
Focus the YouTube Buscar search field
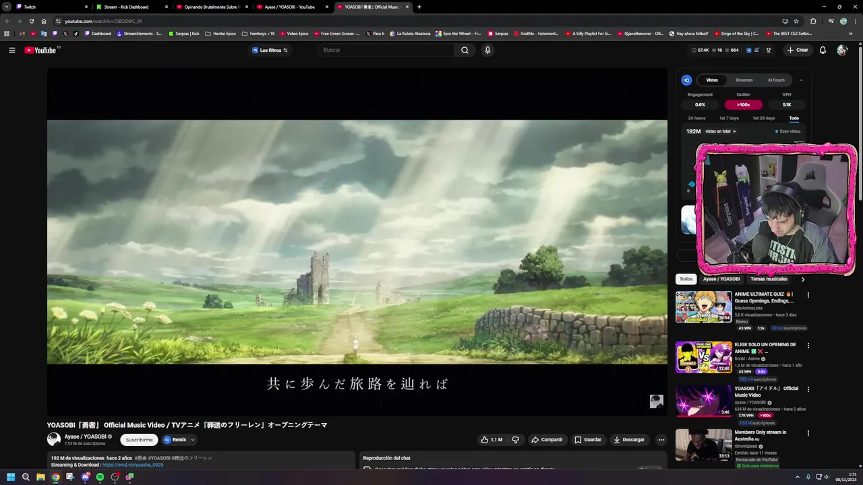click(386, 50)
